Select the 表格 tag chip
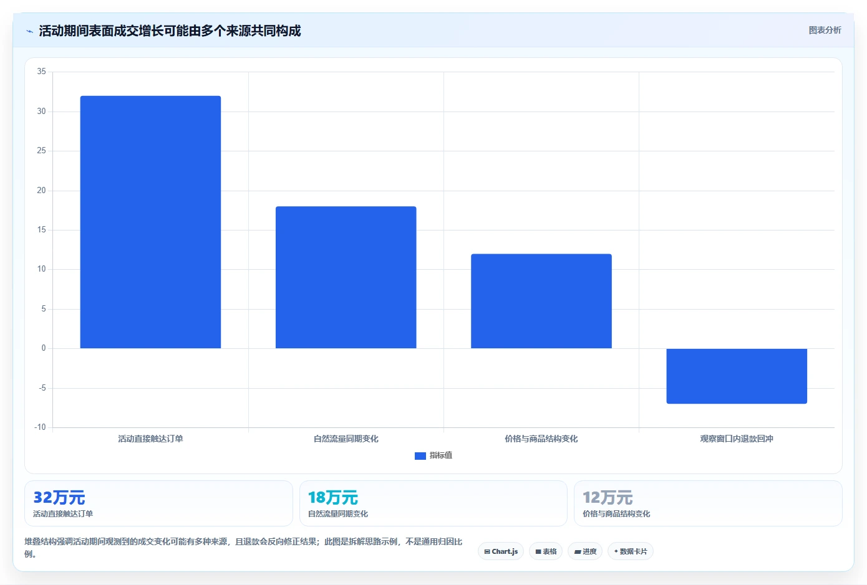The height and width of the screenshot is (585, 867). [x=546, y=551]
